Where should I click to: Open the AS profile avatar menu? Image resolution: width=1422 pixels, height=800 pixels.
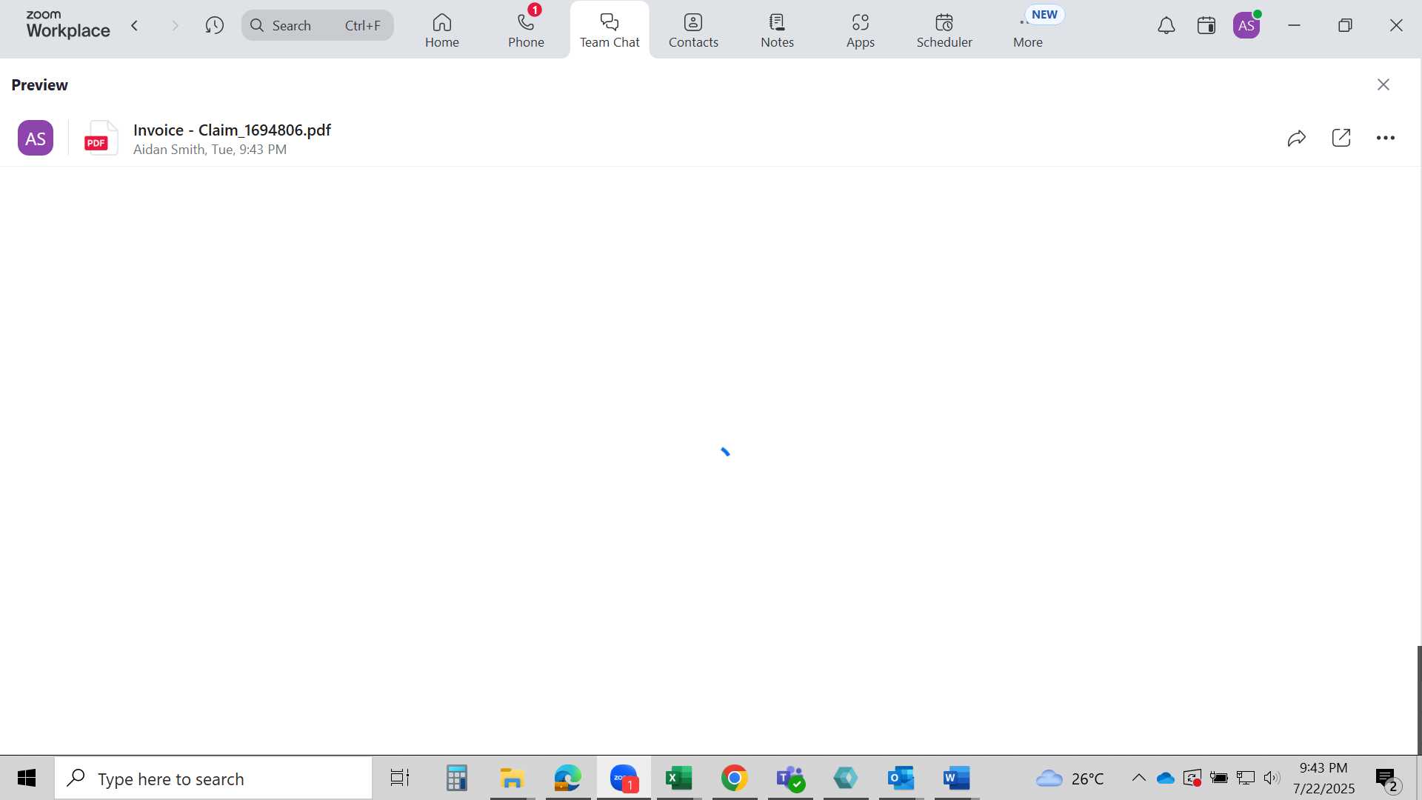tap(1246, 26)
